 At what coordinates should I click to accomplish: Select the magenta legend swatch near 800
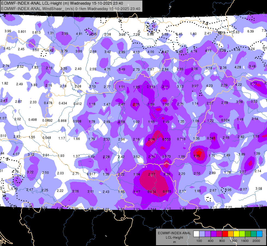[219, 234]
